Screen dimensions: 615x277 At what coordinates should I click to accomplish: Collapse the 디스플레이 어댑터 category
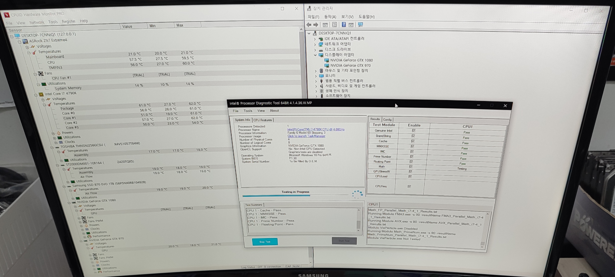[315, 55]
